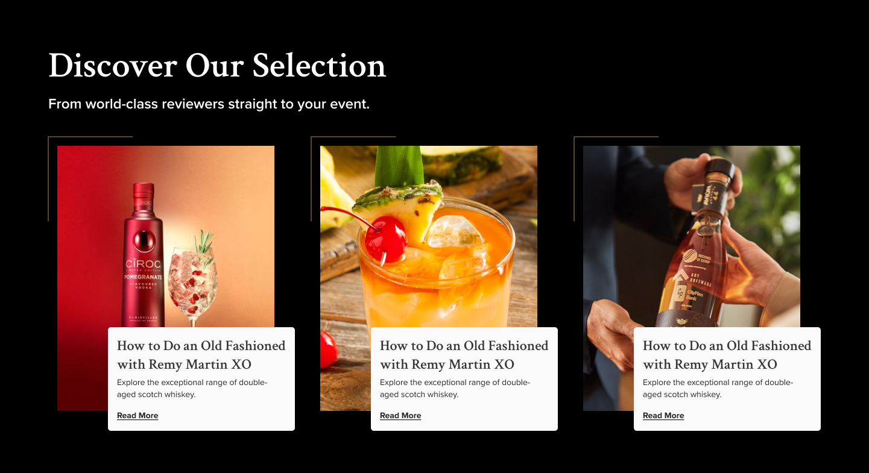Click the red cherry garnish on the cocktail
869x473 pixels.
point(385,239)
